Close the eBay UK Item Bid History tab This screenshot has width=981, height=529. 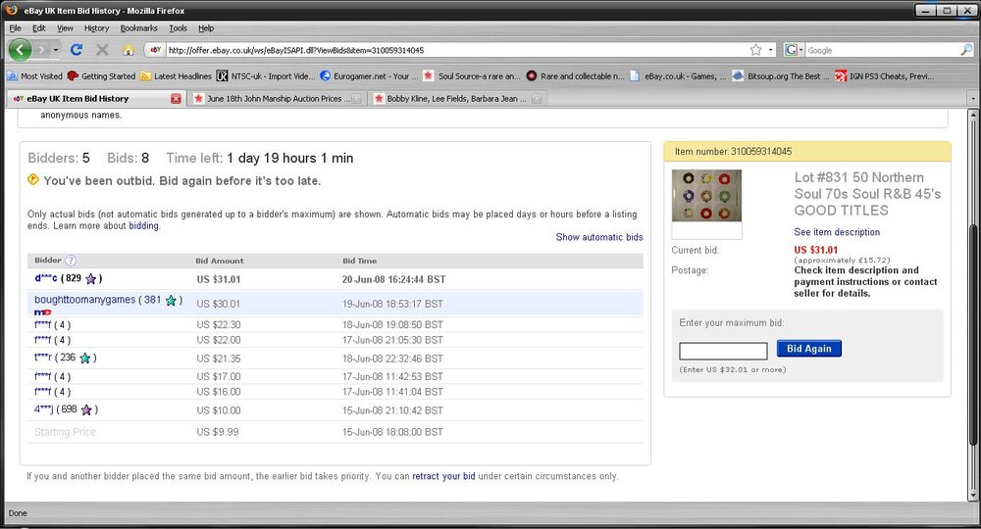(x=176, y=99)
